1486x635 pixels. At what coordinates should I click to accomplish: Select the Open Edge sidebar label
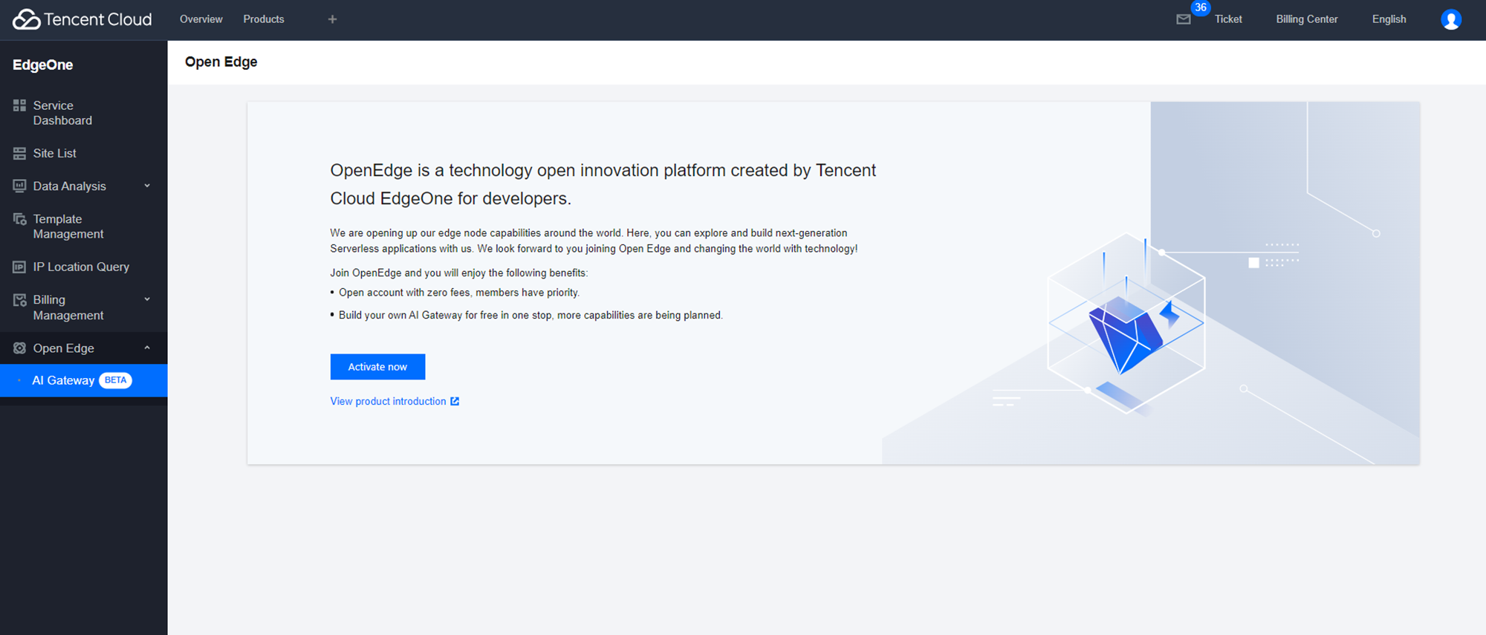pos(63,348)
